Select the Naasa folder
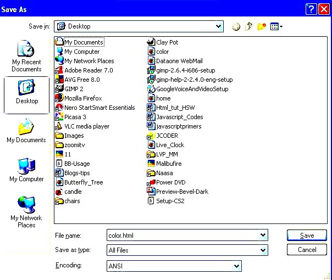332x280 pixels. (x=160, y=173)
